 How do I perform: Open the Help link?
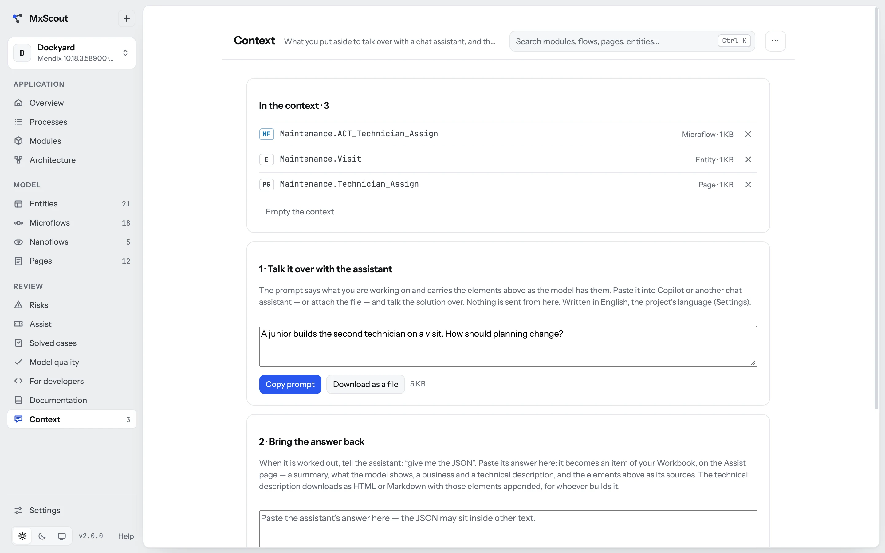126,536
